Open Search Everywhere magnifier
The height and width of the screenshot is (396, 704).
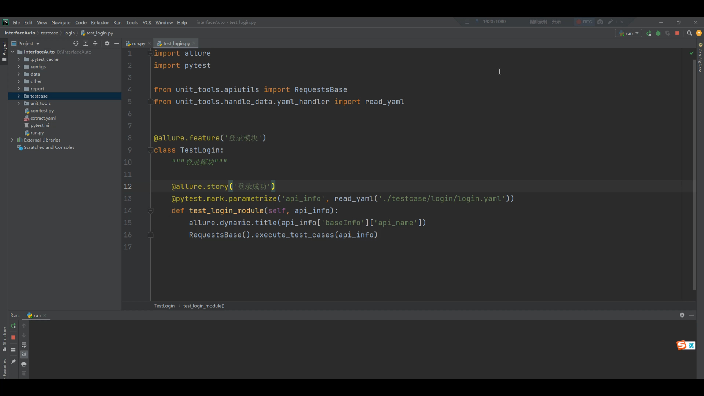pyautogui.click(x=689, y=33)
